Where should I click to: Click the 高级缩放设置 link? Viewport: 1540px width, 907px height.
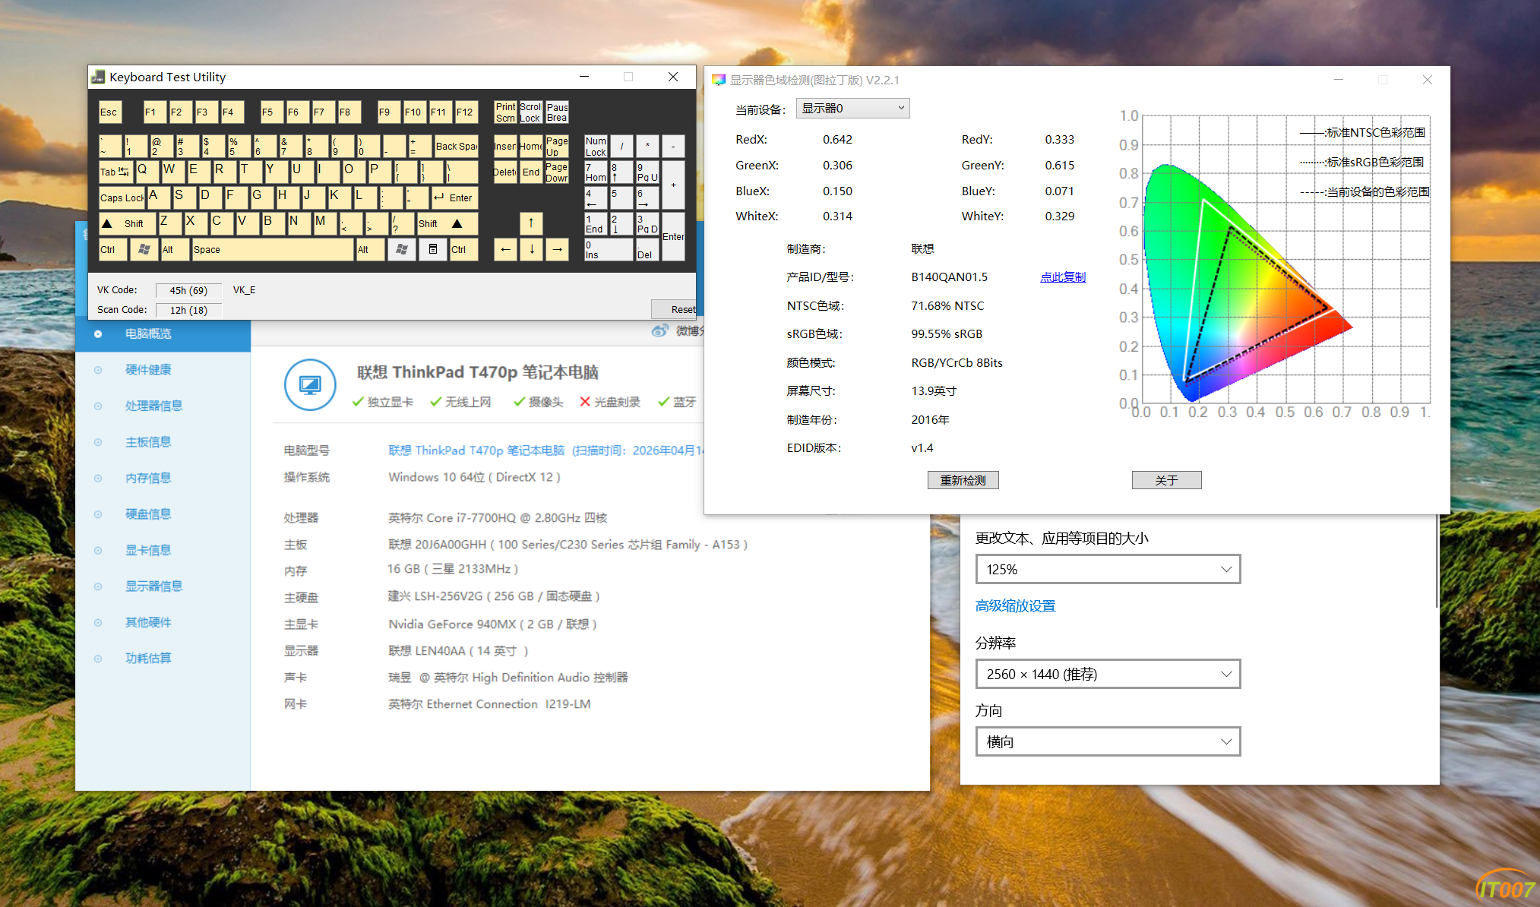[1015, 606]
